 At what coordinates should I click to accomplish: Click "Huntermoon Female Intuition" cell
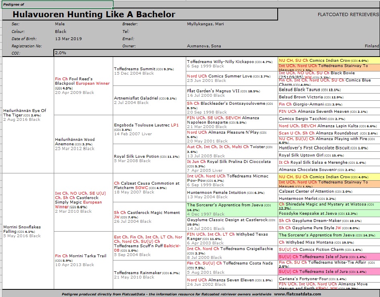coord(232,195)
